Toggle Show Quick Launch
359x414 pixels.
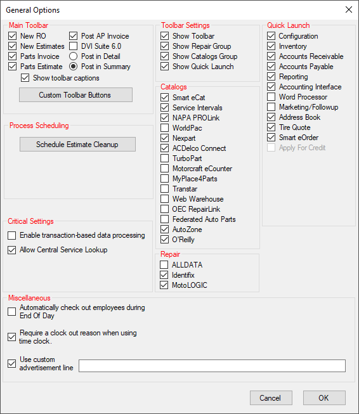164,67
